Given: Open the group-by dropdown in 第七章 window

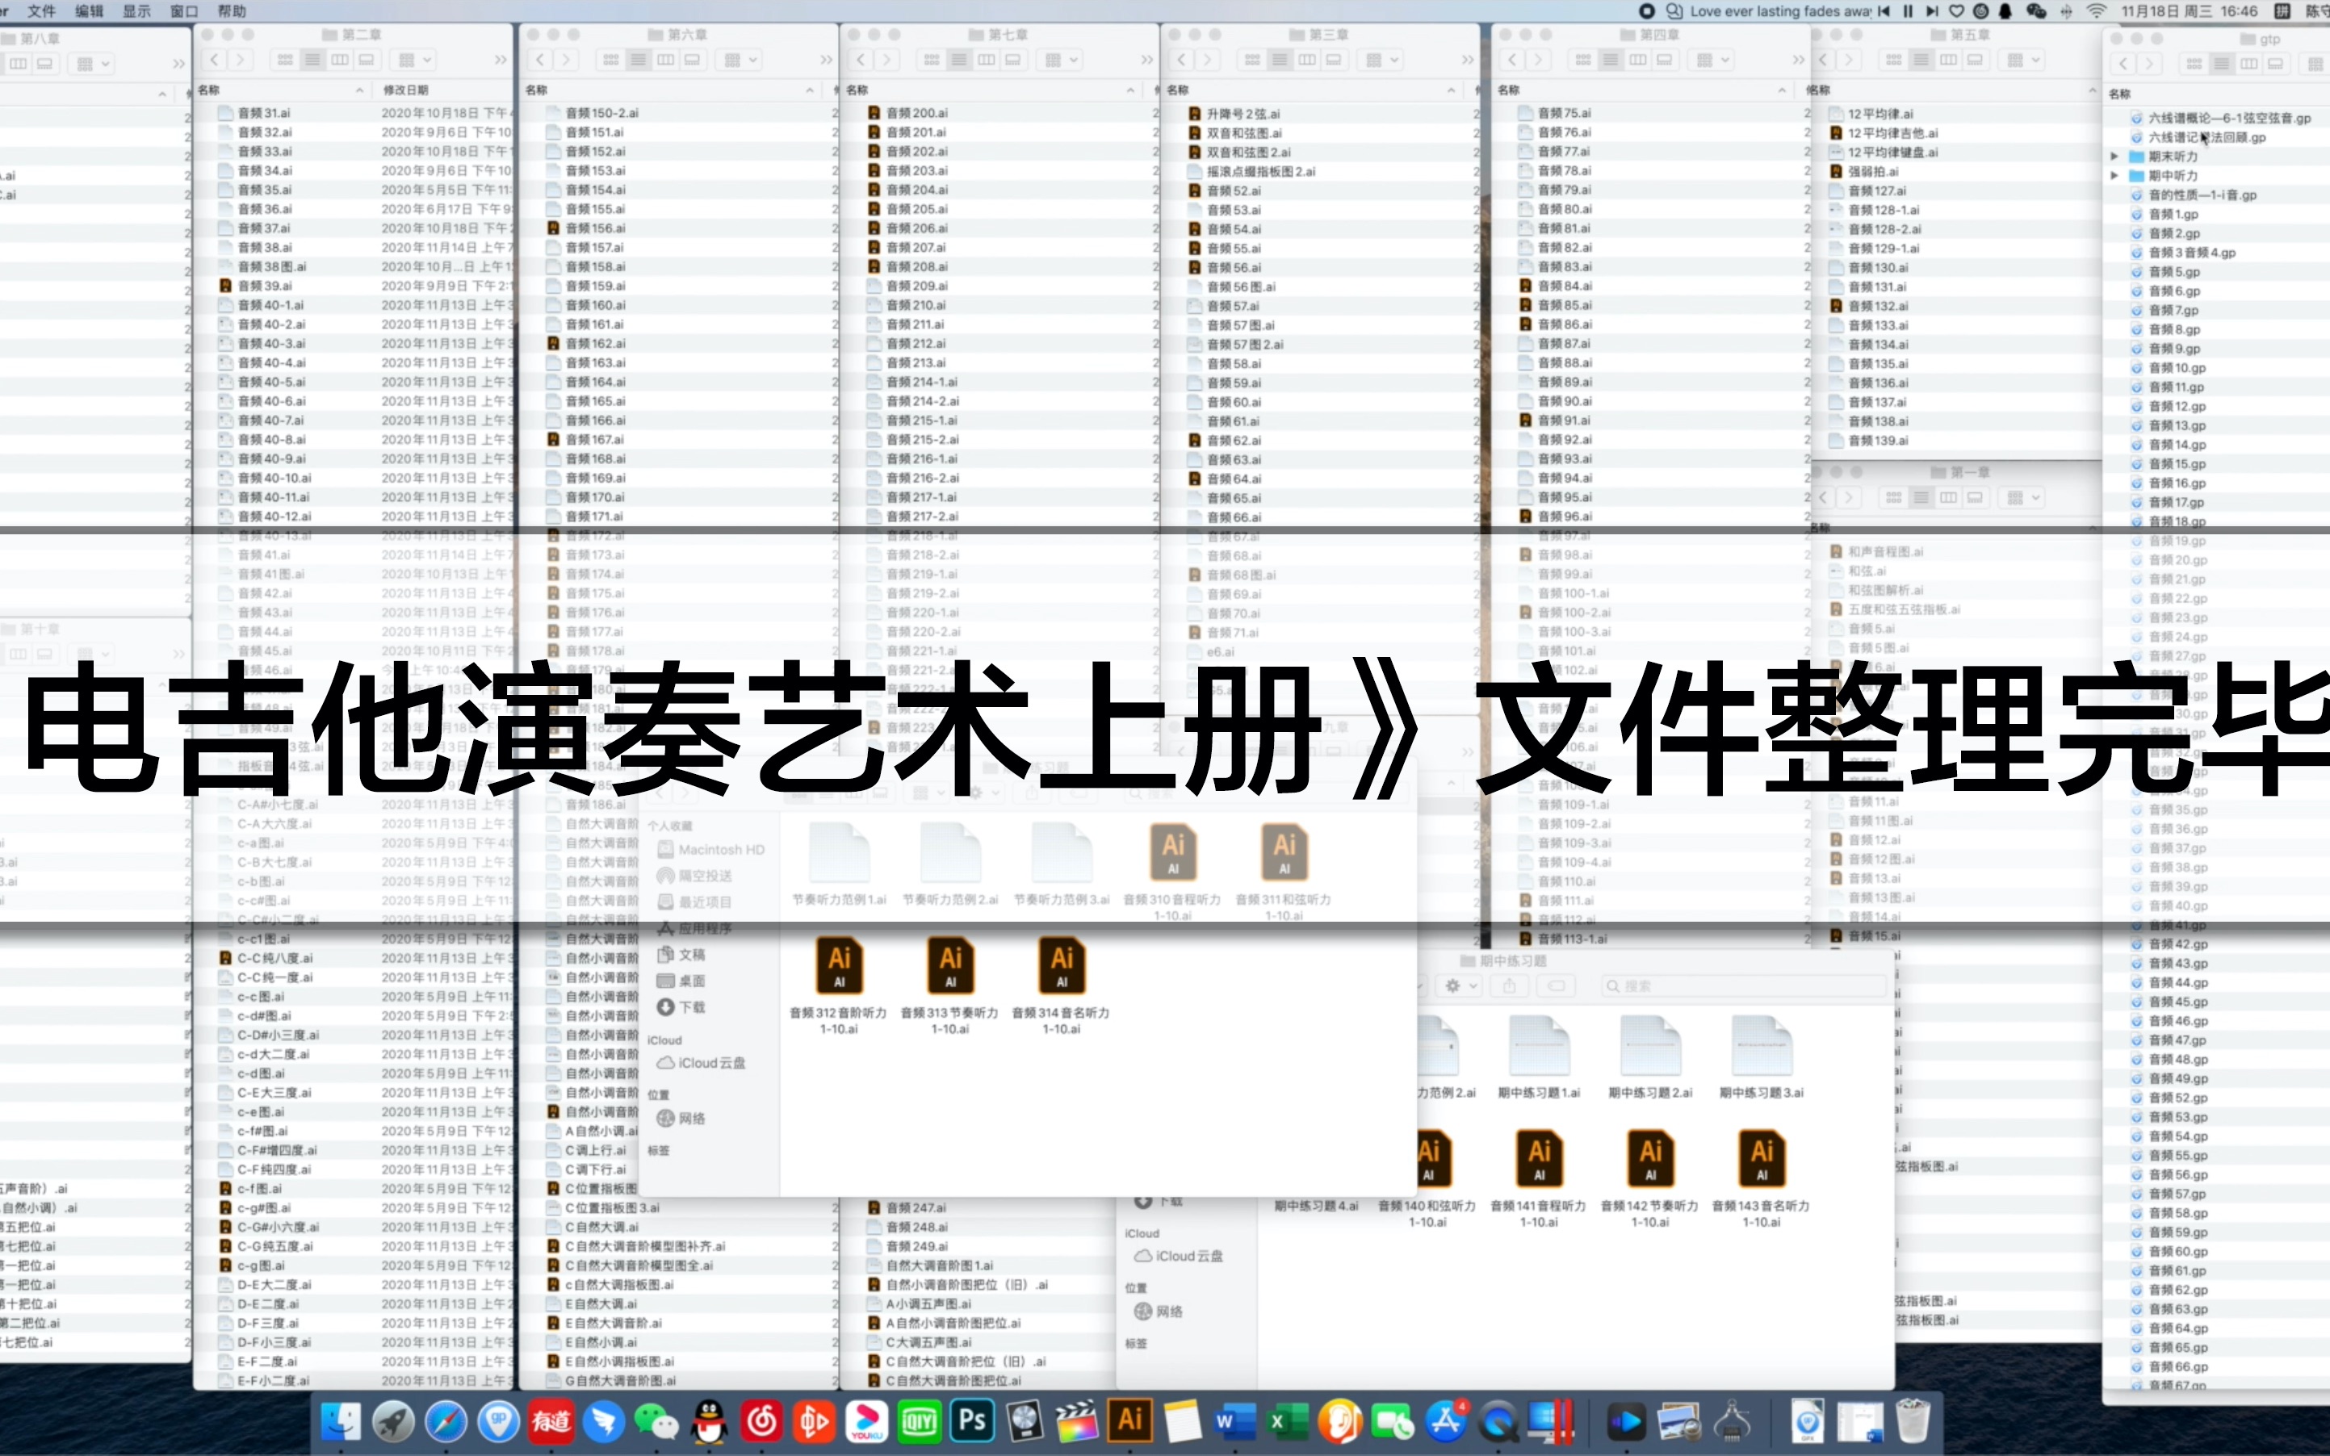Looking at the screenshot, I should [x=1062, y=60].
